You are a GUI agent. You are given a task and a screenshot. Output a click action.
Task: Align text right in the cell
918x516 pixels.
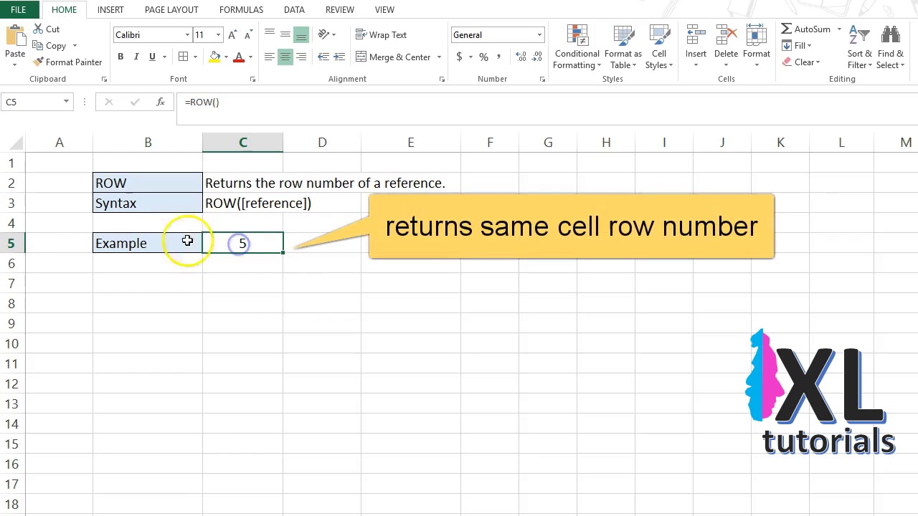[x=301, y=57]
